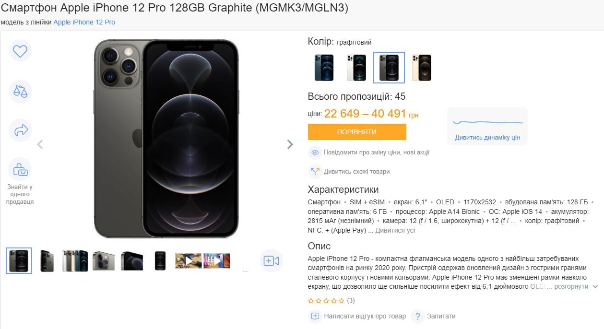Show previous product image with left arrow
This screenshot has height=329, width=604.
[40, 144]
